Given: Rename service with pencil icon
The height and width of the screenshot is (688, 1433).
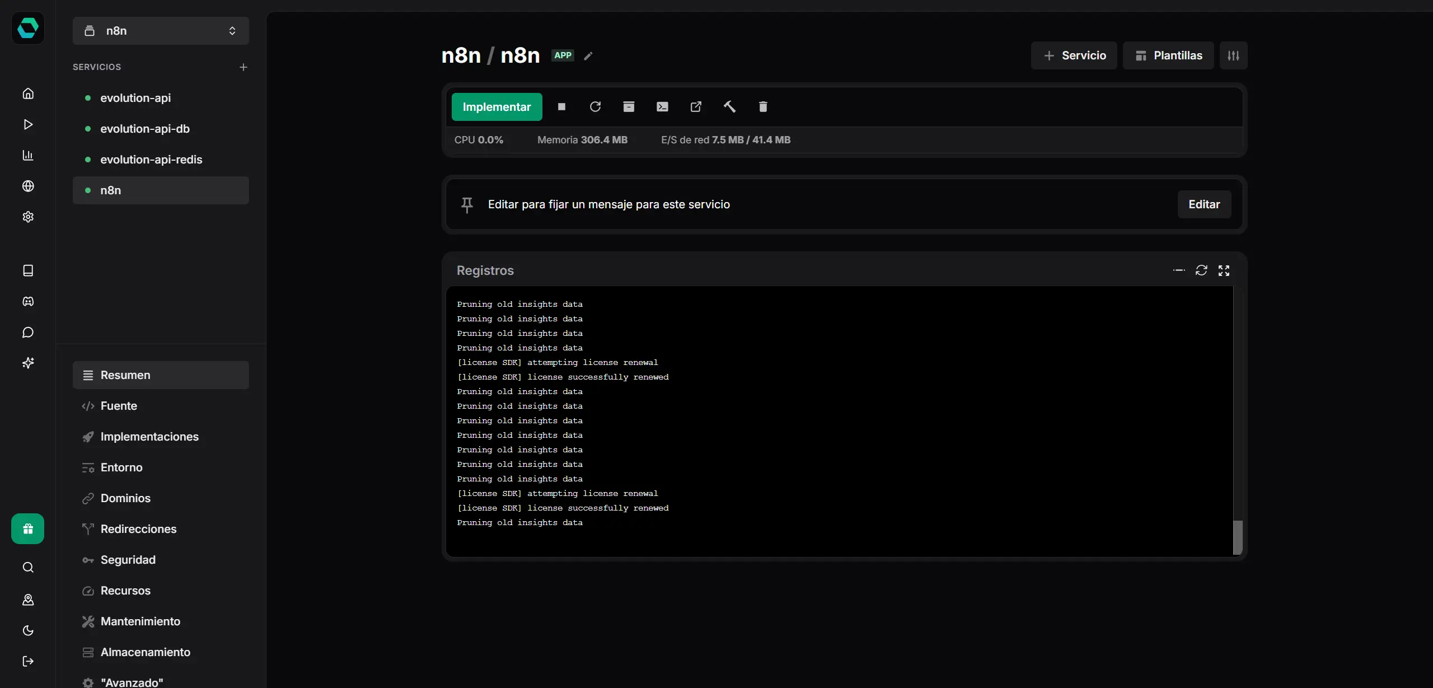Looking at the screenshot, I should pyautogui.click(x=588, y=56).
